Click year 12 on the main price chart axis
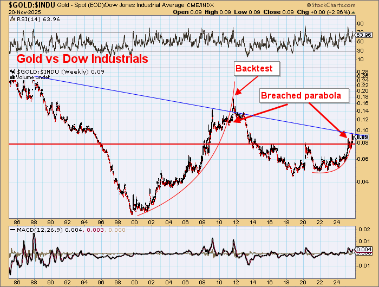Viewport: 379px width, 287px height. (236, 222)
